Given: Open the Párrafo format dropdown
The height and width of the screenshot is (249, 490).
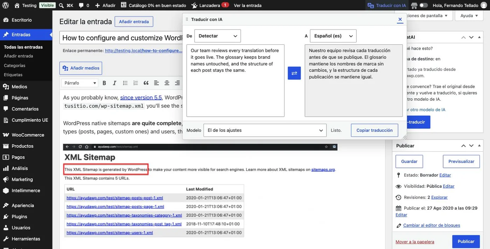Looking at the screenshot, I should [80, 83].
